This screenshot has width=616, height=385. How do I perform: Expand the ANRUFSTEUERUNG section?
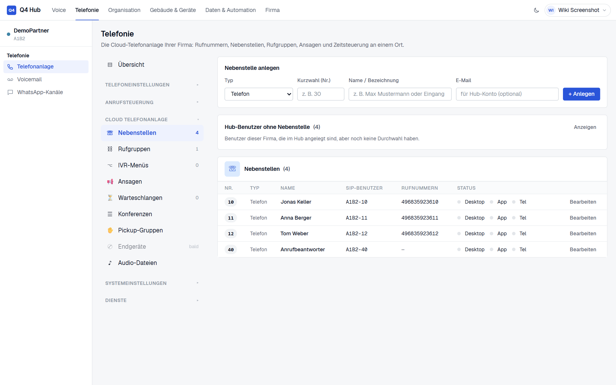click(152, 102)
